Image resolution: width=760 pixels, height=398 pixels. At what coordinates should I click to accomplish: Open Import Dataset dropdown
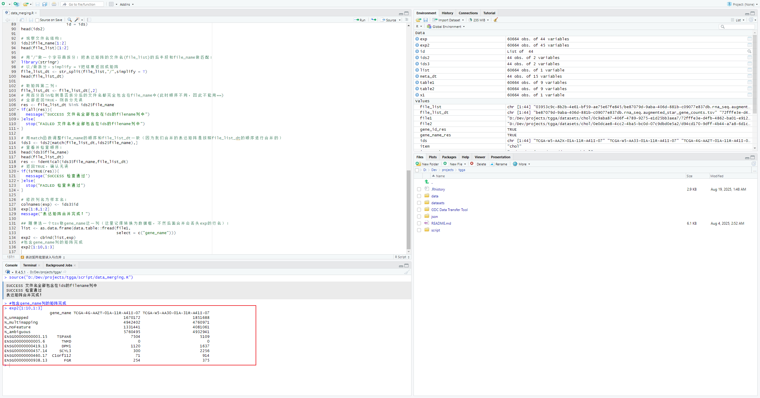click(448, 20)
